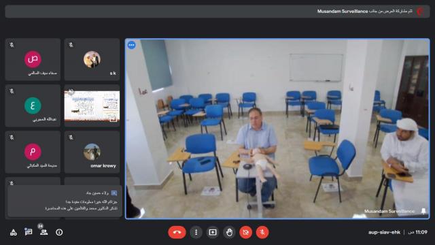Click the pin icon beside Musandam Surveillance
Viewport: 435px width, 245px height.
(423, 211)
